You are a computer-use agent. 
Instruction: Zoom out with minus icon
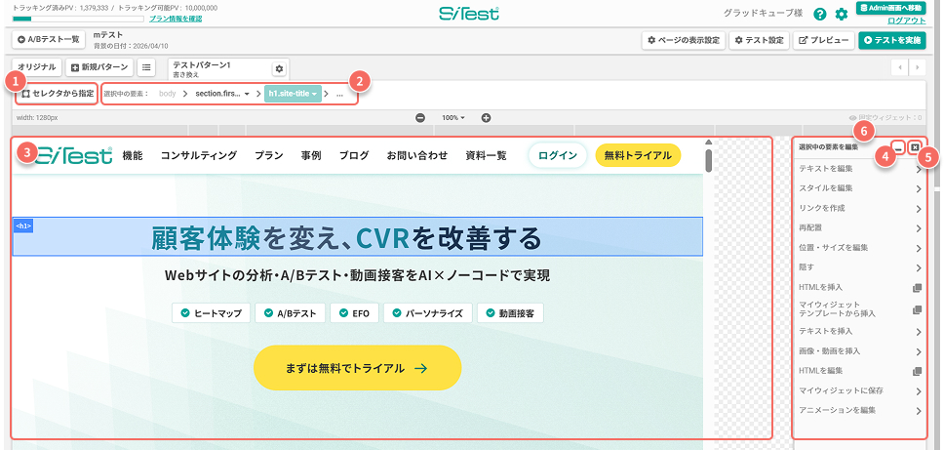coord(421,118)
